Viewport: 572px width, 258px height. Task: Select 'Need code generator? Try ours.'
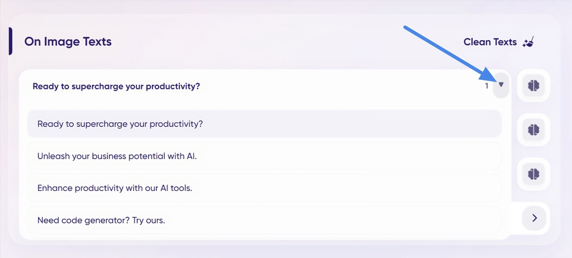[x=264, y=221]
